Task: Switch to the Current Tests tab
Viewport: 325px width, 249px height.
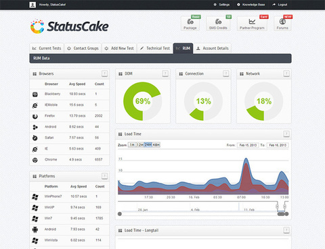Action: (47, 49)
